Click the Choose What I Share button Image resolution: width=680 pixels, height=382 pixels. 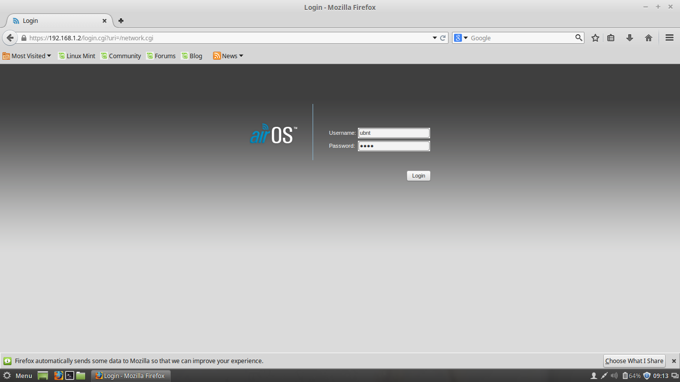634,361
